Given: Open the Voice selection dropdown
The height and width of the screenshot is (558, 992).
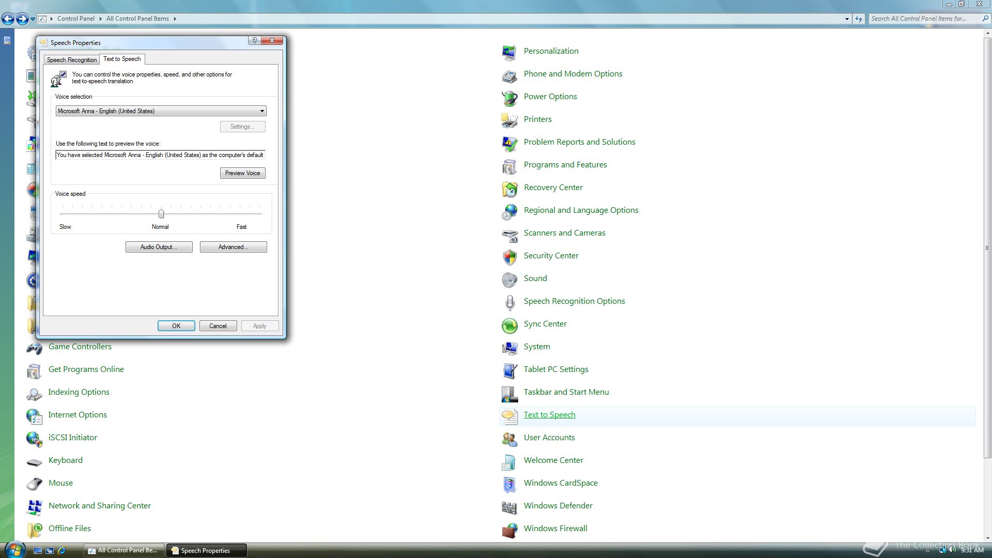Looking at the screenshot, I should coord(161,111).
